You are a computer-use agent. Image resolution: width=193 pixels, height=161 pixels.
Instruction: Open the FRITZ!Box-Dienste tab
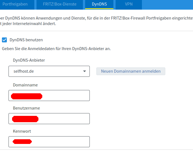click(x=60, y=4)
